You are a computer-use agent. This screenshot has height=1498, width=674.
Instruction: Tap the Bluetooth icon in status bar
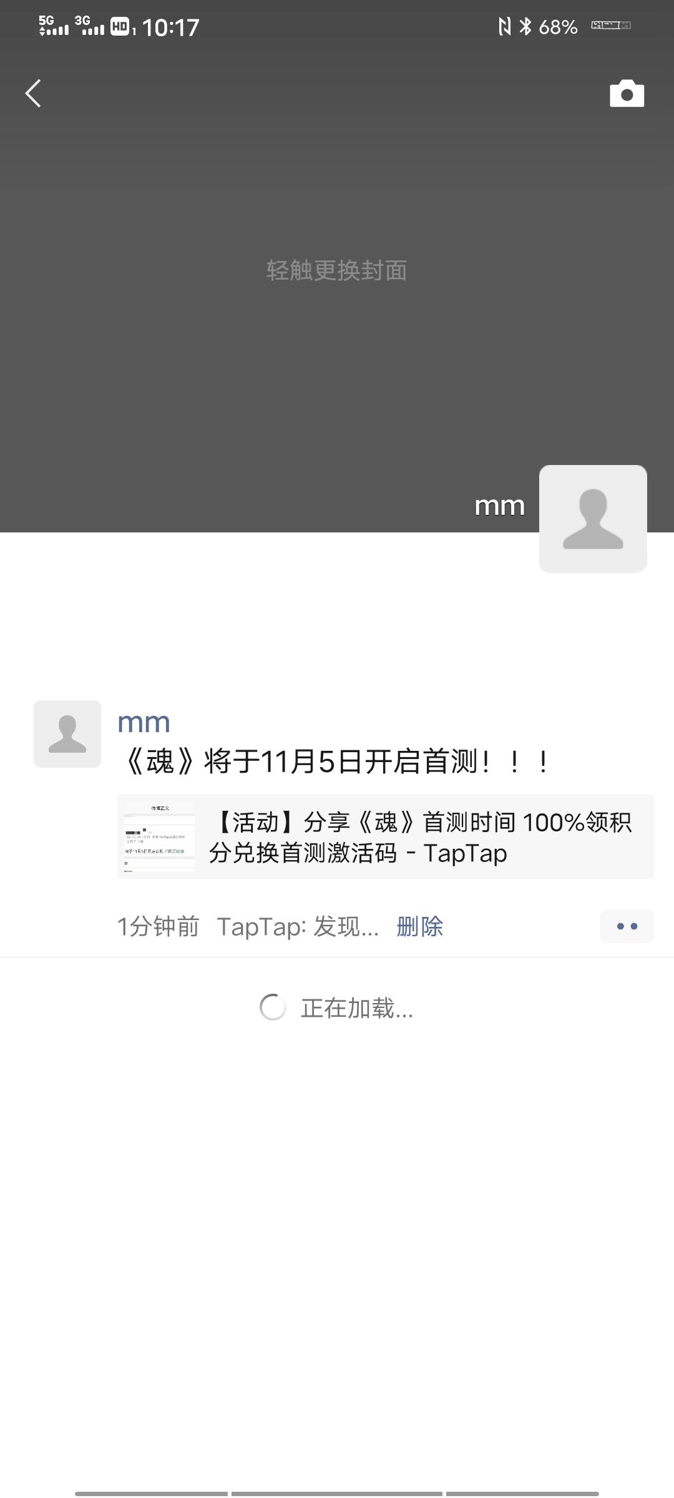[x=525, y=26]
